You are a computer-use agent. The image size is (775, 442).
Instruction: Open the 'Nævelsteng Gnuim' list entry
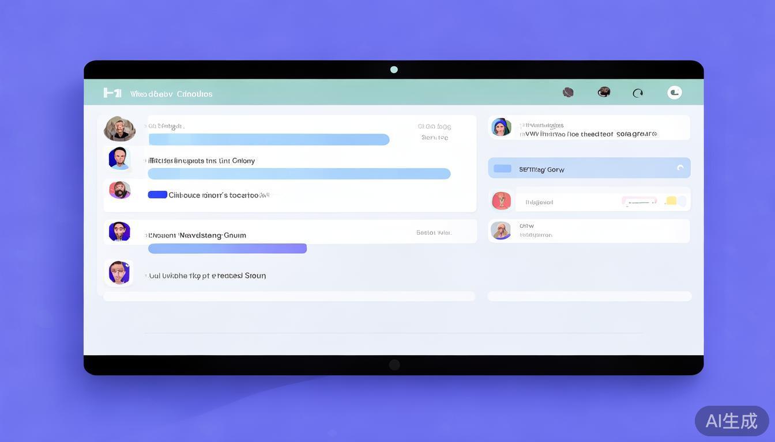[198, 235]
